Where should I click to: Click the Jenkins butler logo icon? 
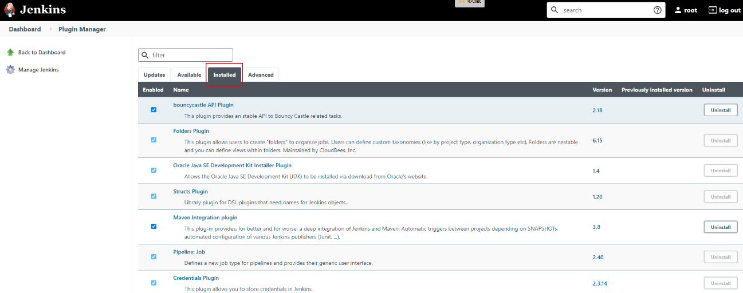click(10, 10)
